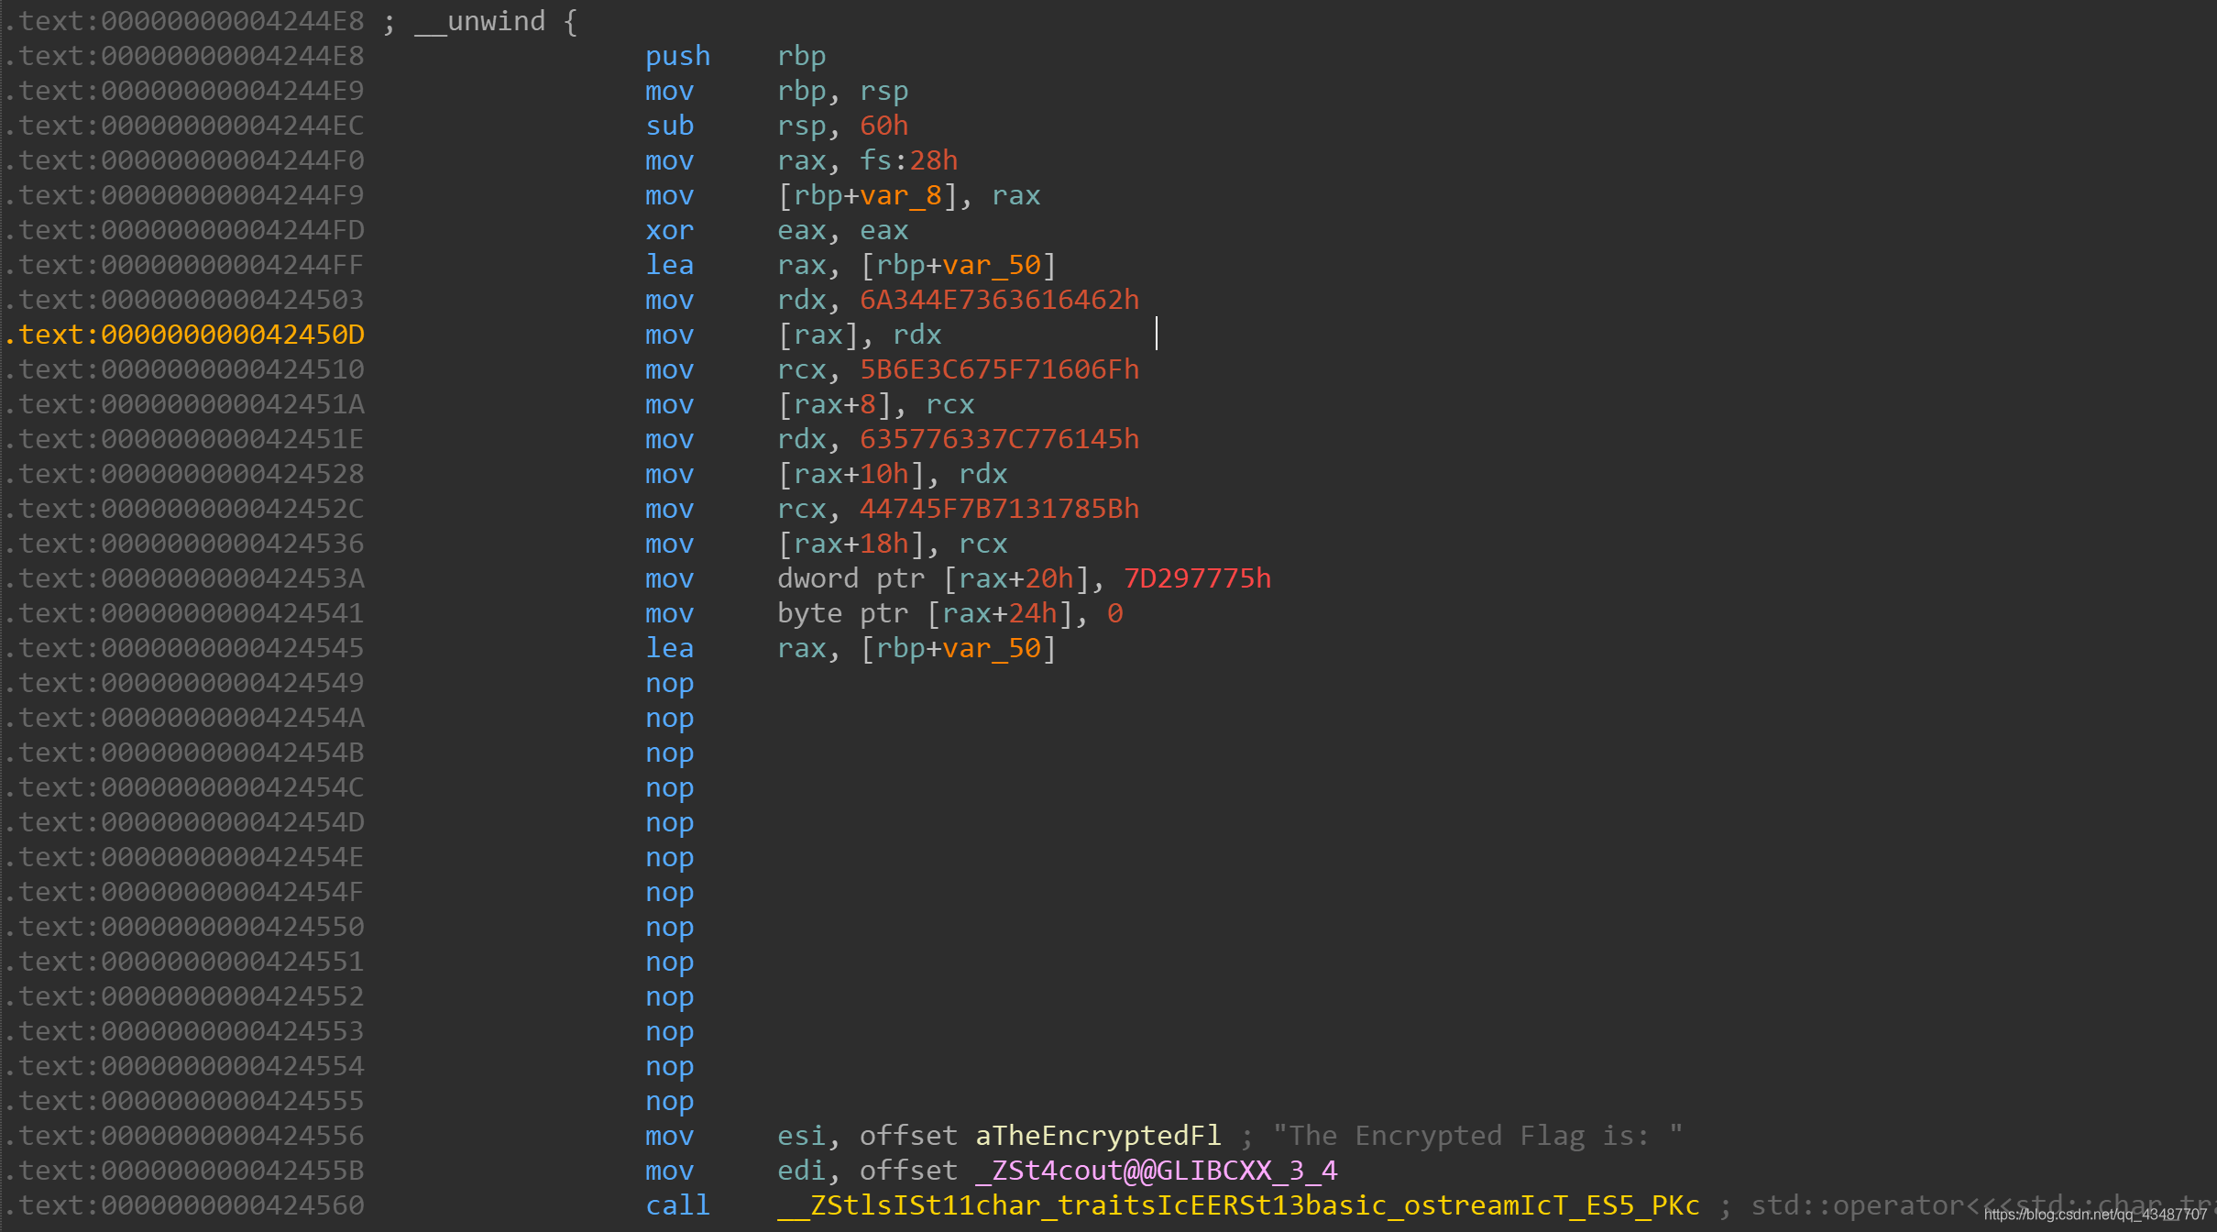Select address .text:000000000042453A
Viewport: 2217px width, 1232px height.
point(184,578)
